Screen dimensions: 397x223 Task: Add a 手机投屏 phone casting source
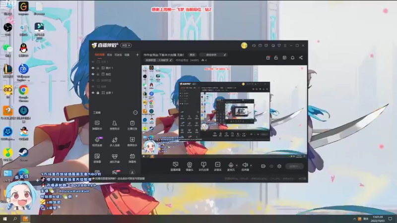pyautogui.click(x=203, y=167)
